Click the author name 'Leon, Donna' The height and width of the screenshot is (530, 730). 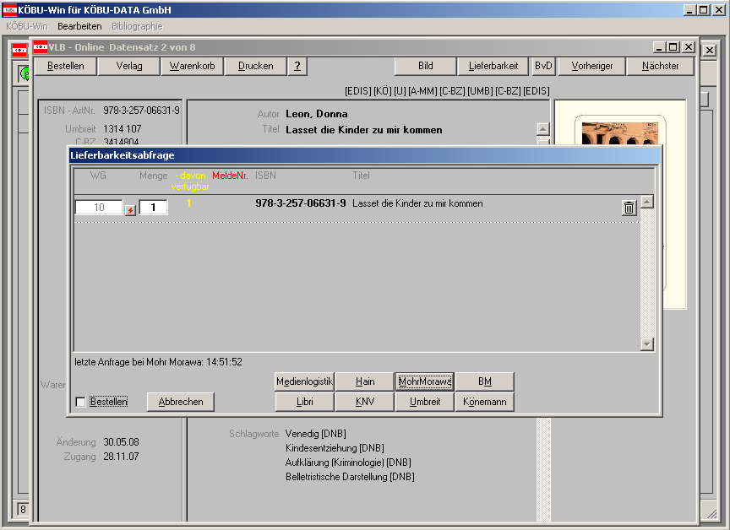coord(317,114)
